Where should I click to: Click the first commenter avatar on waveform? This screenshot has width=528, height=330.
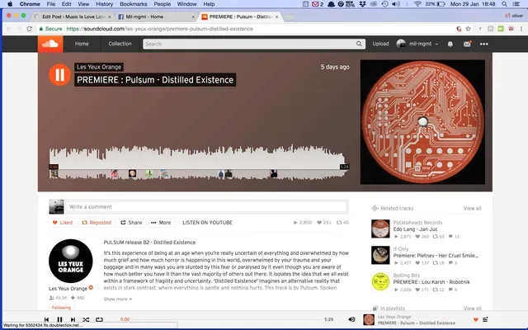point(54,174)
